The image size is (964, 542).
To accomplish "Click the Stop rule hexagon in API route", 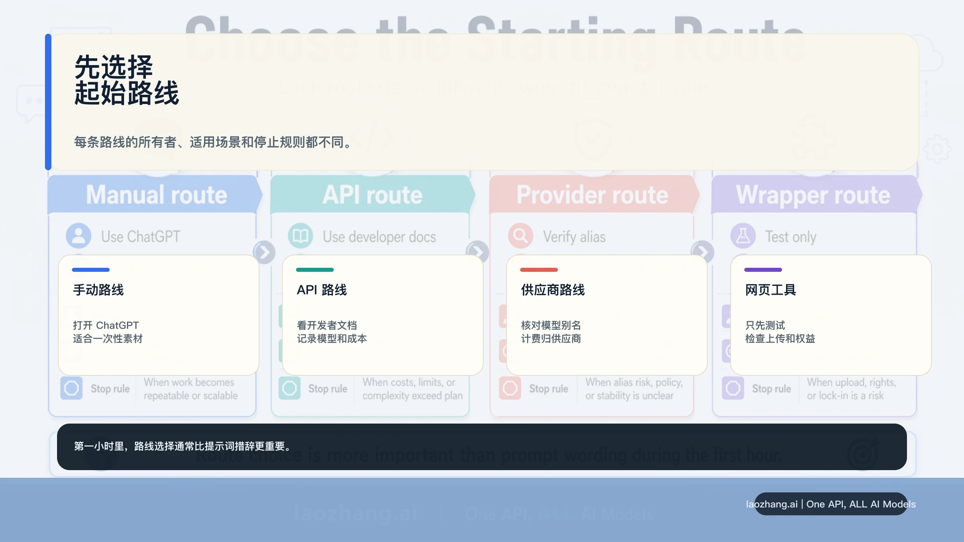I will 289,388.
